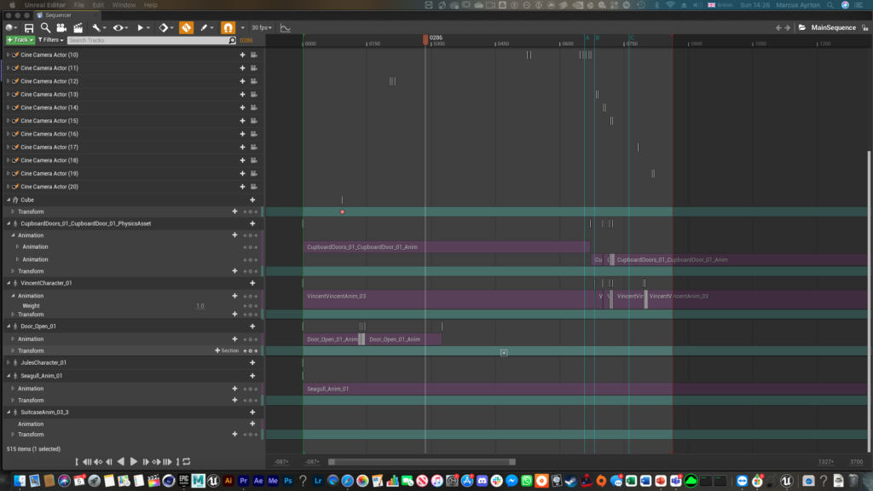Collapse the VincentCharacter_01 track

[9, 283]
